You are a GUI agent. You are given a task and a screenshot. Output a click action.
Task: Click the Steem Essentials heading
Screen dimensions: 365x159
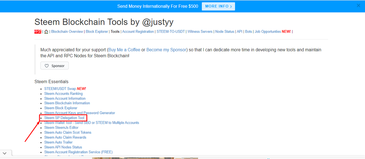tap(51, 82)
